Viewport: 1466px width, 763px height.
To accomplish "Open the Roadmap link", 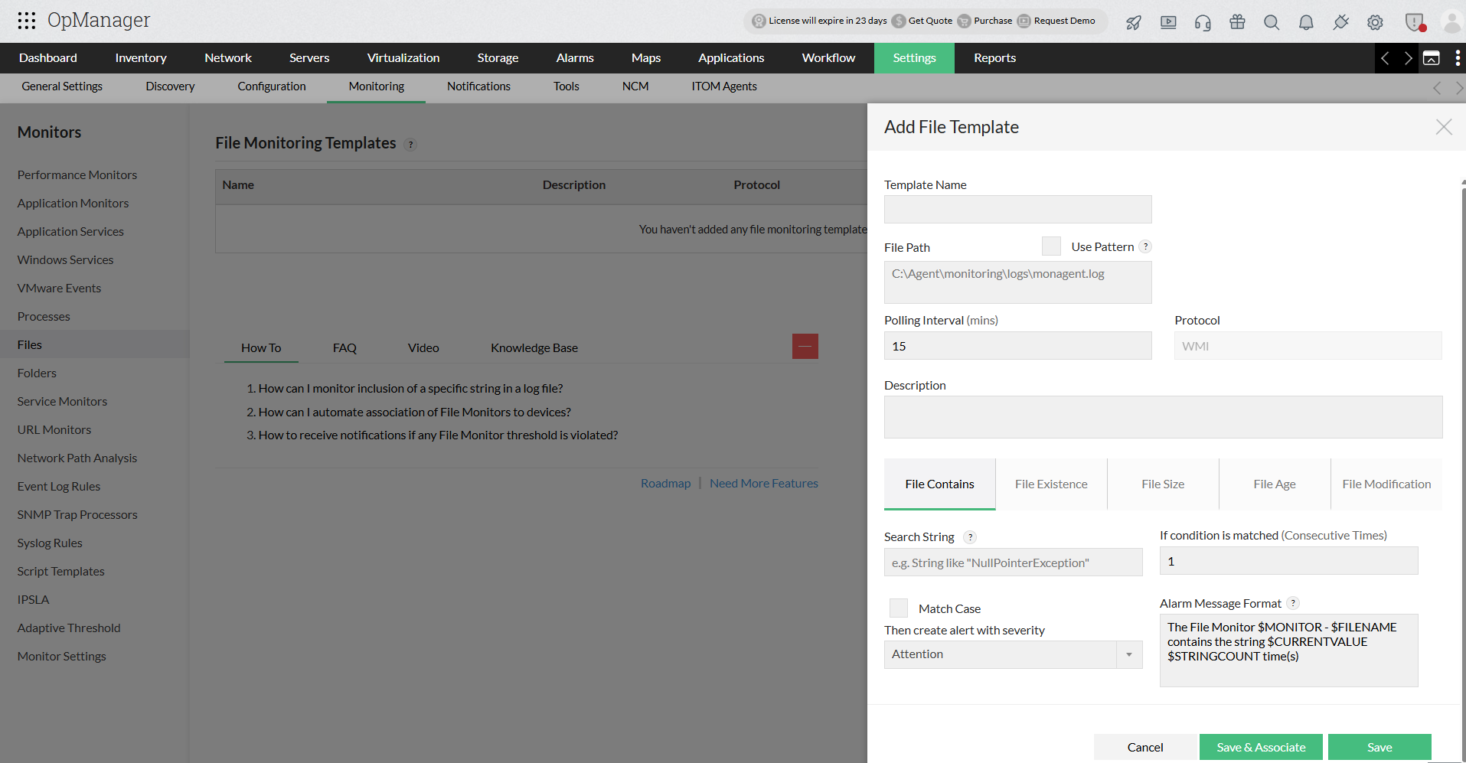I will 665,484.
